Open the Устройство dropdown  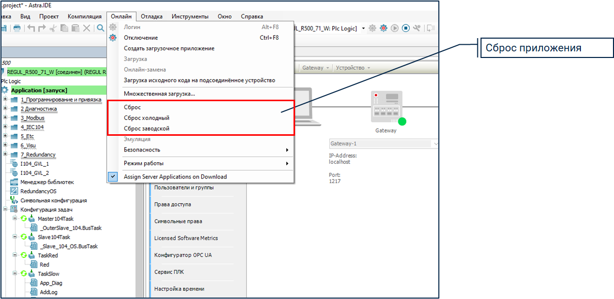coord(353,68)
